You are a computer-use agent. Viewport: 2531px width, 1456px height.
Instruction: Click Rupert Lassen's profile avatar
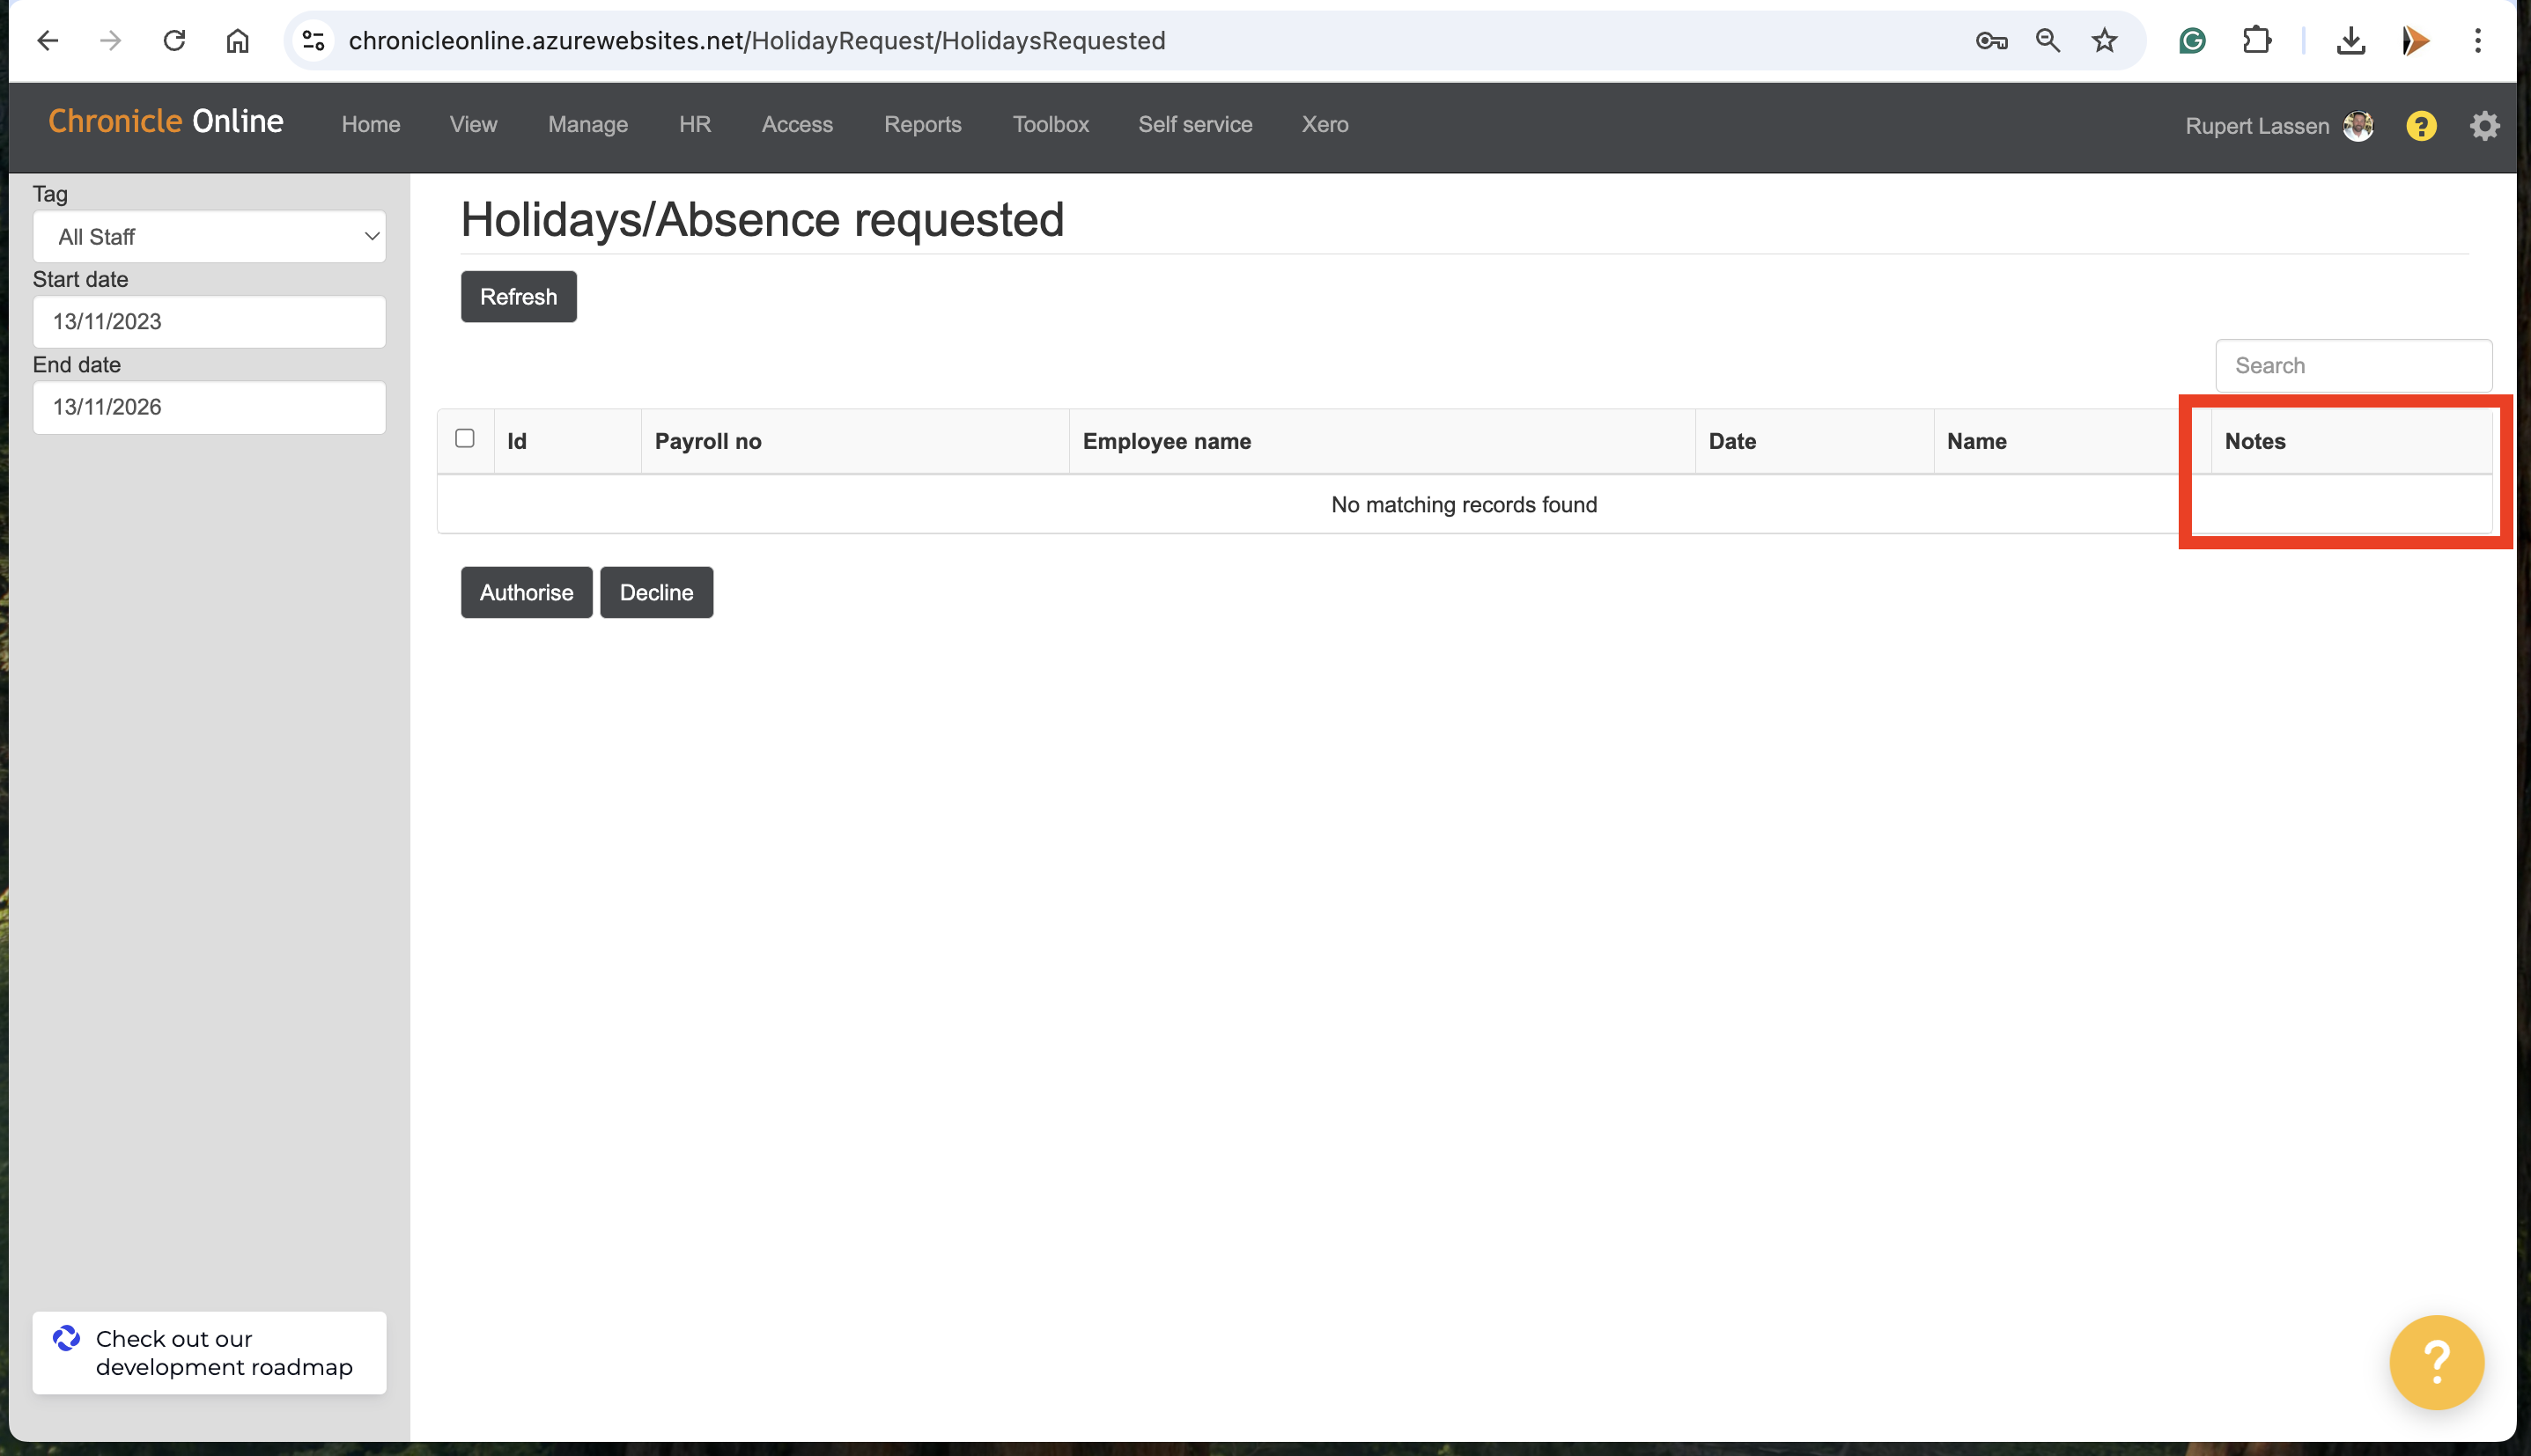[2358, 126]
